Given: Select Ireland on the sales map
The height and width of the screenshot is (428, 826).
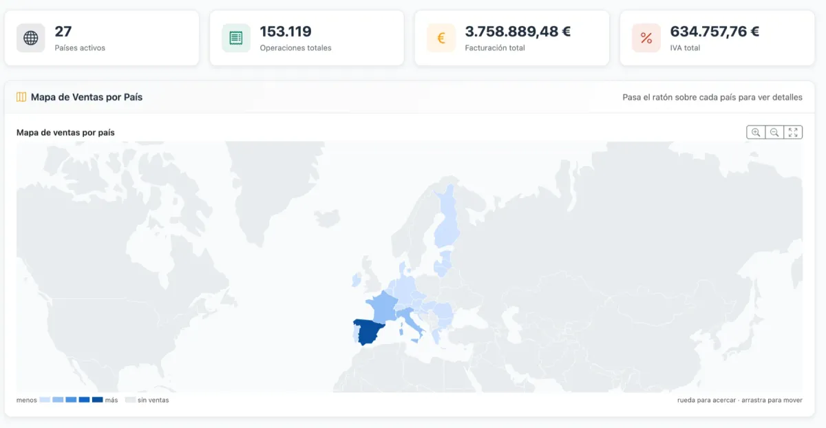Looking at the screenshot, I should click(357, 279).
